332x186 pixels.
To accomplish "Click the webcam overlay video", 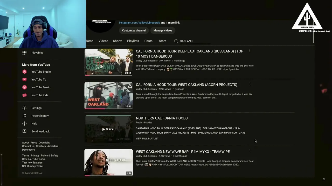I will point(43,24).
